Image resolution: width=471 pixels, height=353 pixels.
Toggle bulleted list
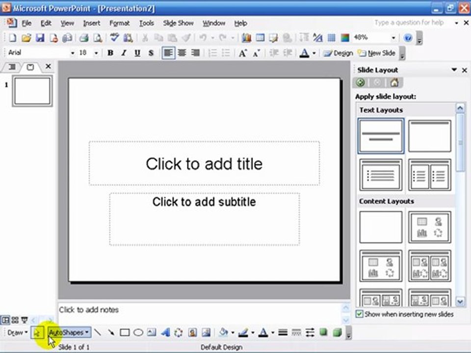click(x=226, y=53)
